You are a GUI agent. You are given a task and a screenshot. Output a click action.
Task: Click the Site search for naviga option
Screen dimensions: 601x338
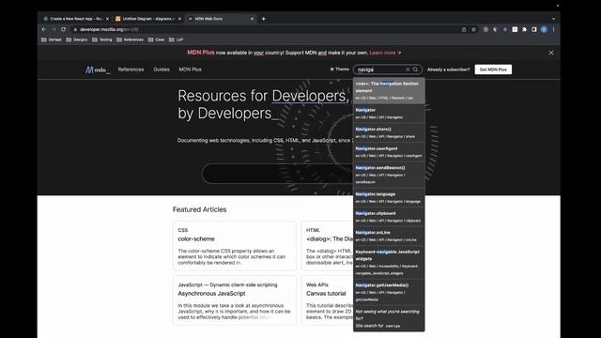[389, 318]
